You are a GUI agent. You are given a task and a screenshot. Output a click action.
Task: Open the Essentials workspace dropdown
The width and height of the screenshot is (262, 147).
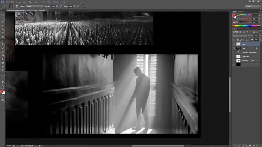253,7
